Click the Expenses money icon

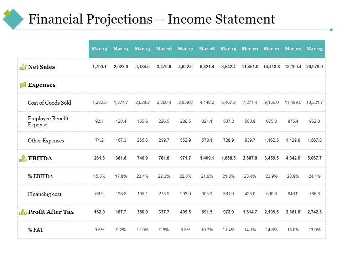[x=23, y=85]
